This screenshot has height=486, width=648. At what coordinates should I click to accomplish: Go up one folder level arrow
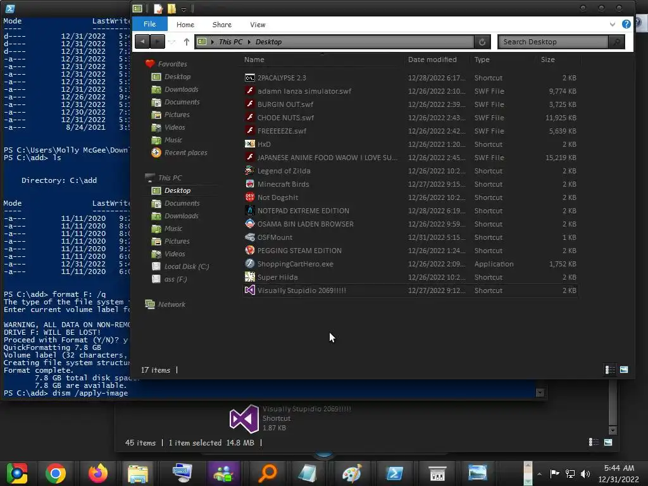187,42
